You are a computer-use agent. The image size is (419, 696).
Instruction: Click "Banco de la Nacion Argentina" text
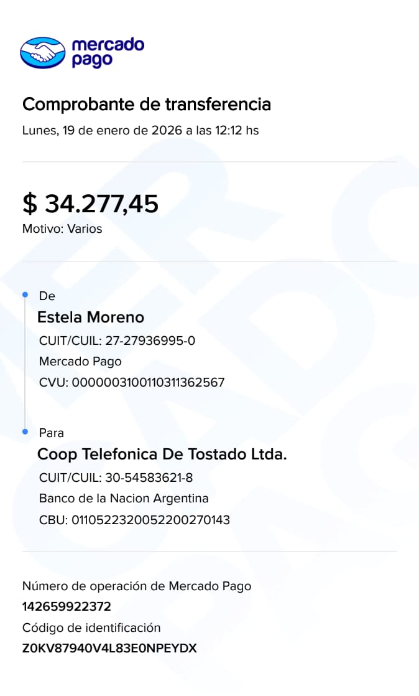pos(124,499)
